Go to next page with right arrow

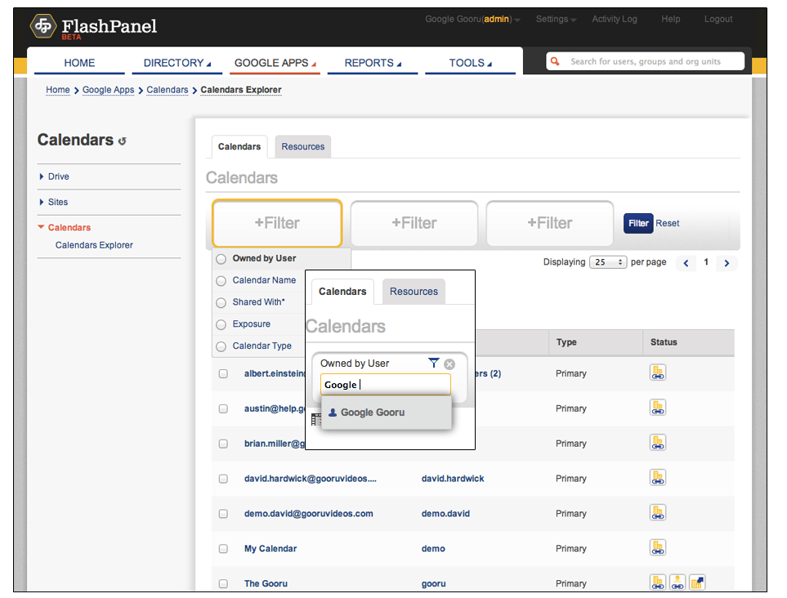tap(727, 263)
